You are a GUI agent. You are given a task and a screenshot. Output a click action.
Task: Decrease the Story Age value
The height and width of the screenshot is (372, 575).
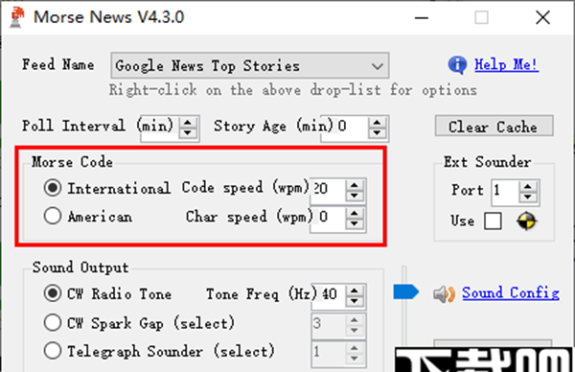(x=377, y=133)
